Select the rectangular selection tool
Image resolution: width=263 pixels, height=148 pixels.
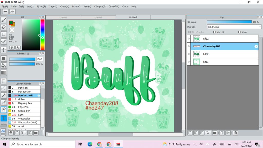point(4,81)
